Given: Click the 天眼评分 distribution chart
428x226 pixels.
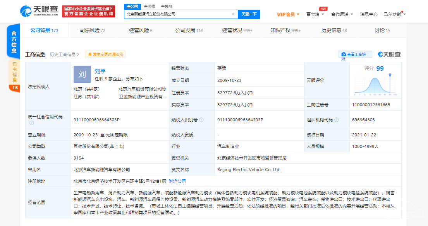Looking at the screenshot, I should point(376,84).
